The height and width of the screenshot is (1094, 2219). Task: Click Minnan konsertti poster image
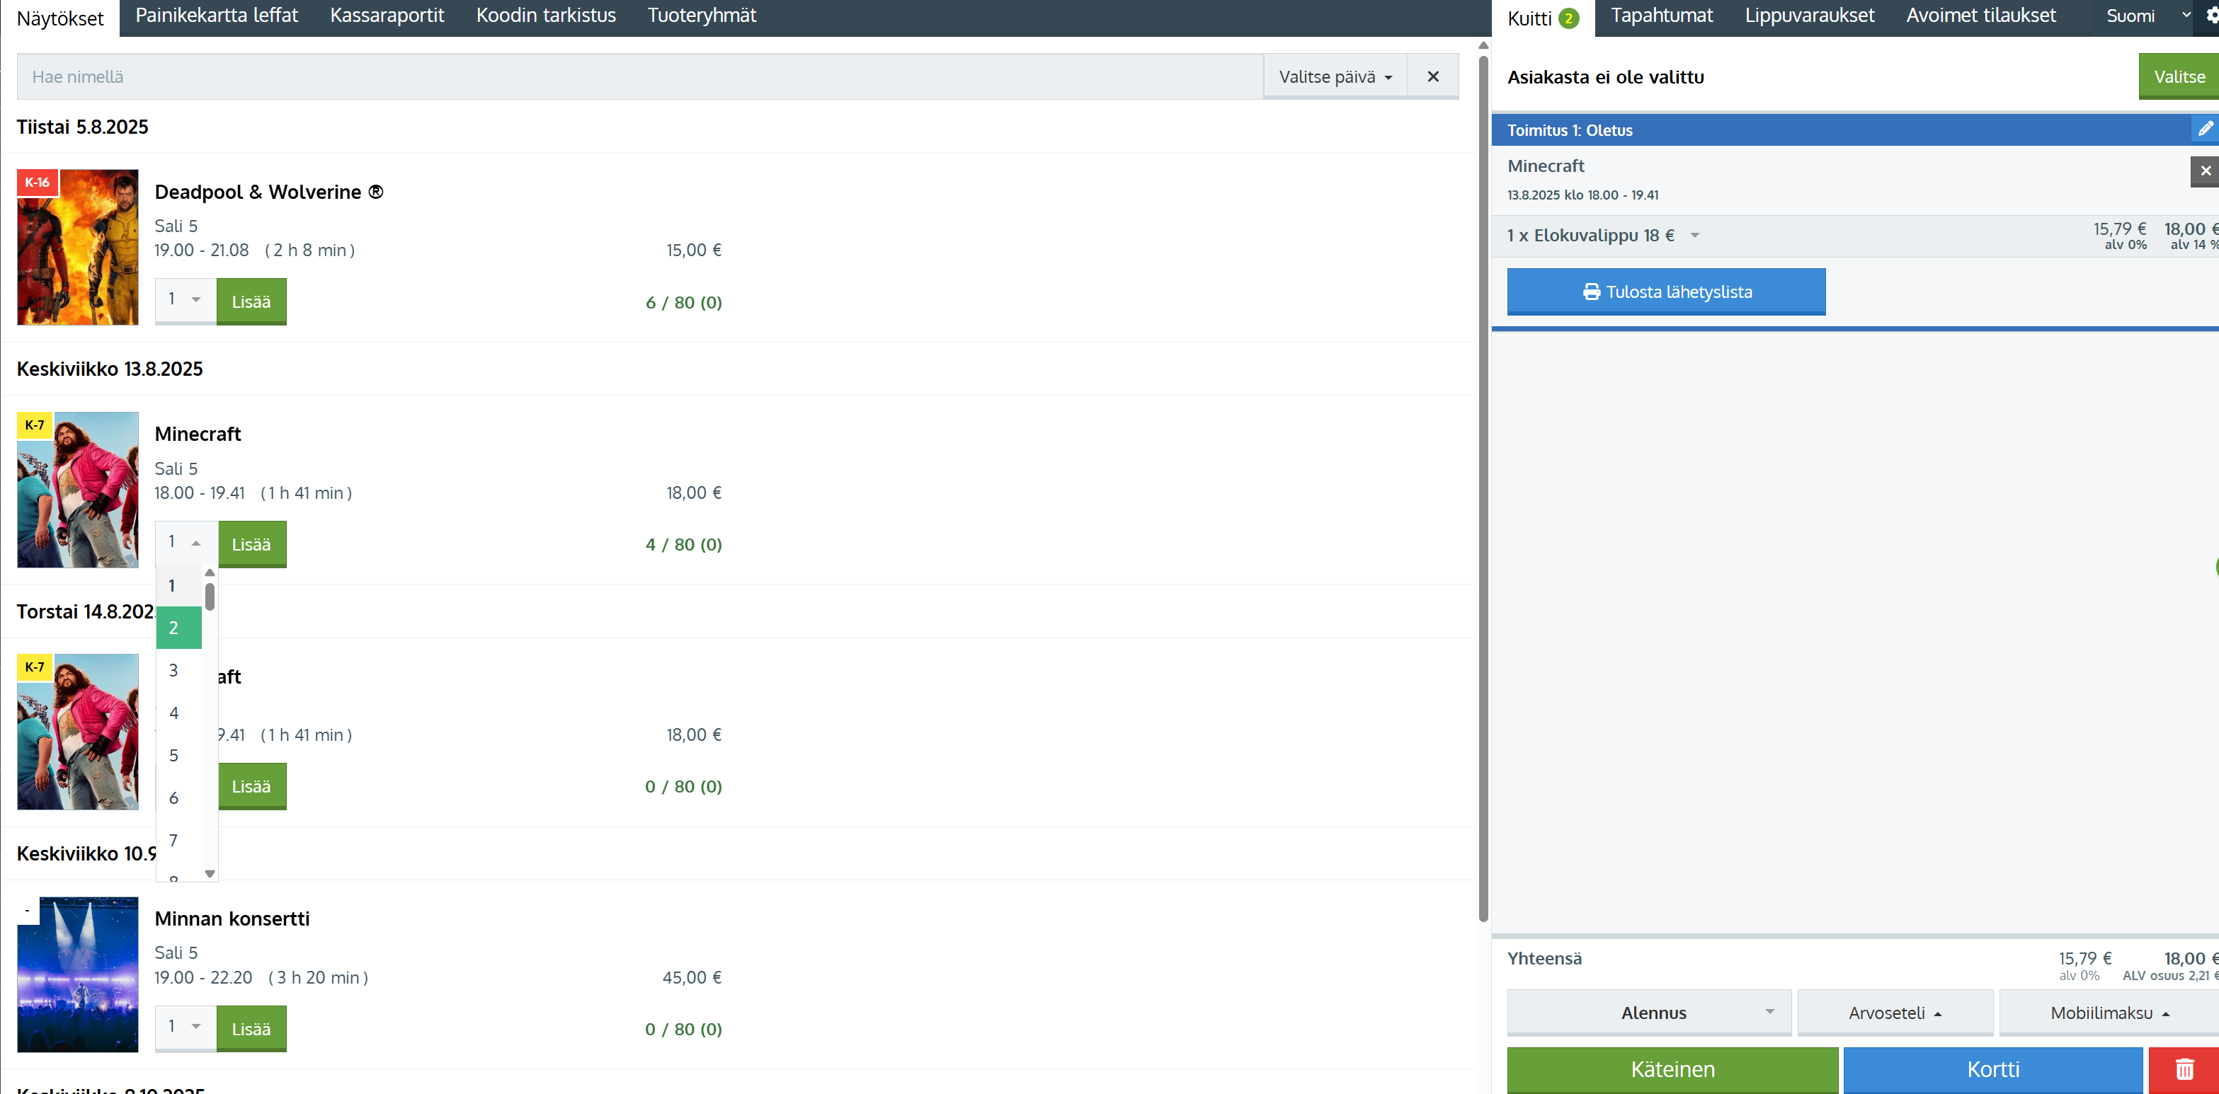click(77, 974)
